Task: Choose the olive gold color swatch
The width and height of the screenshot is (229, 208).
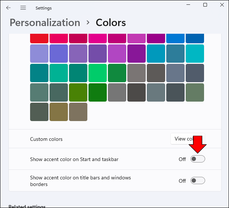Action: click(x=59, y=112)
